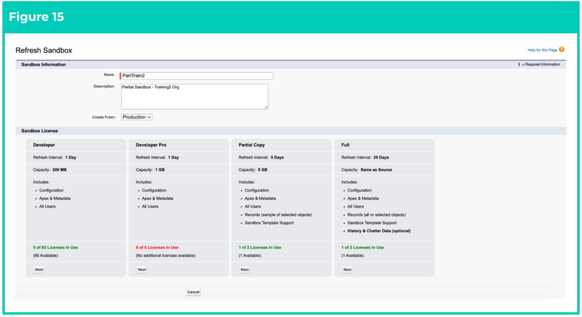Click the "0 of 85 Licenses In Use" text
This screenshot has height=317, width=582.
click(55, 247)
